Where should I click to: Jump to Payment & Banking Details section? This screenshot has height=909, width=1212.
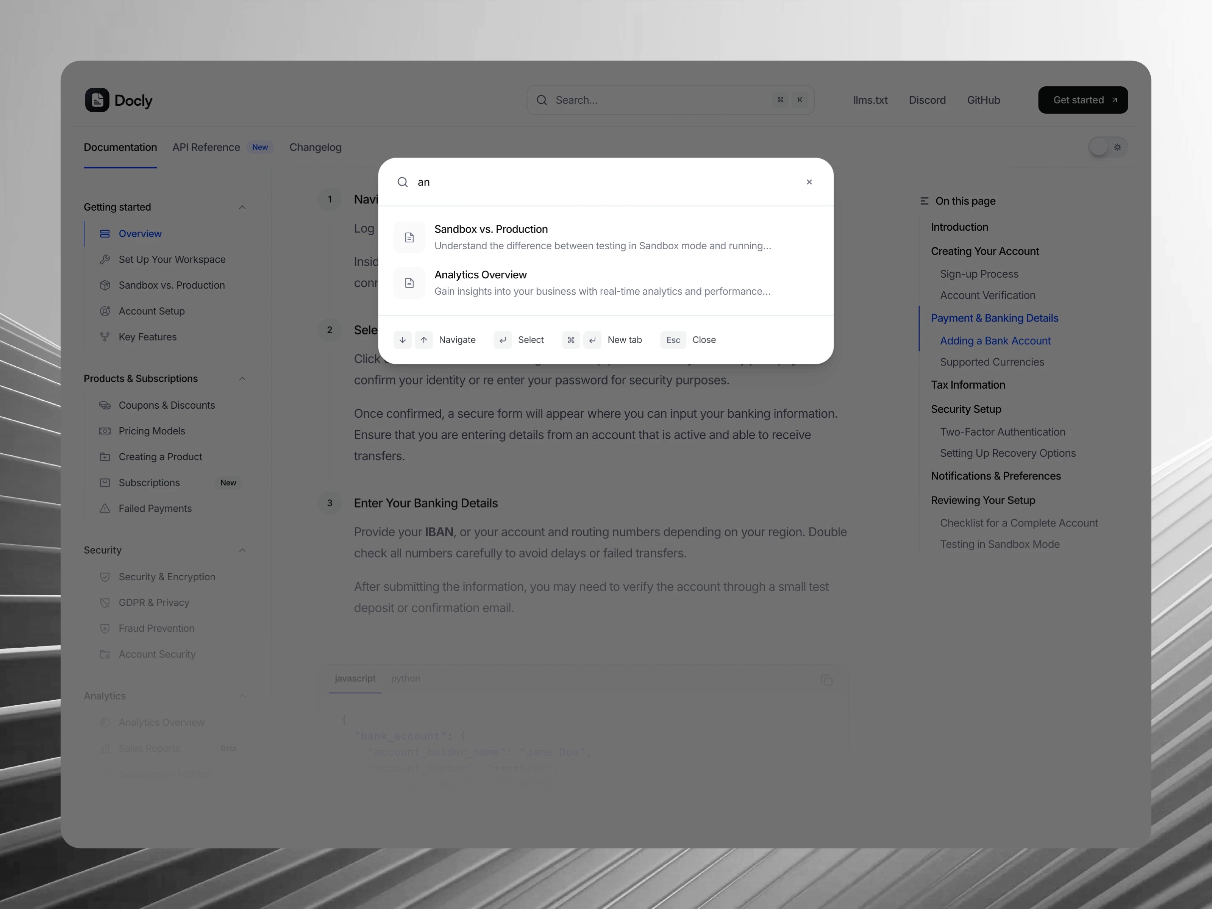point(994,319)
